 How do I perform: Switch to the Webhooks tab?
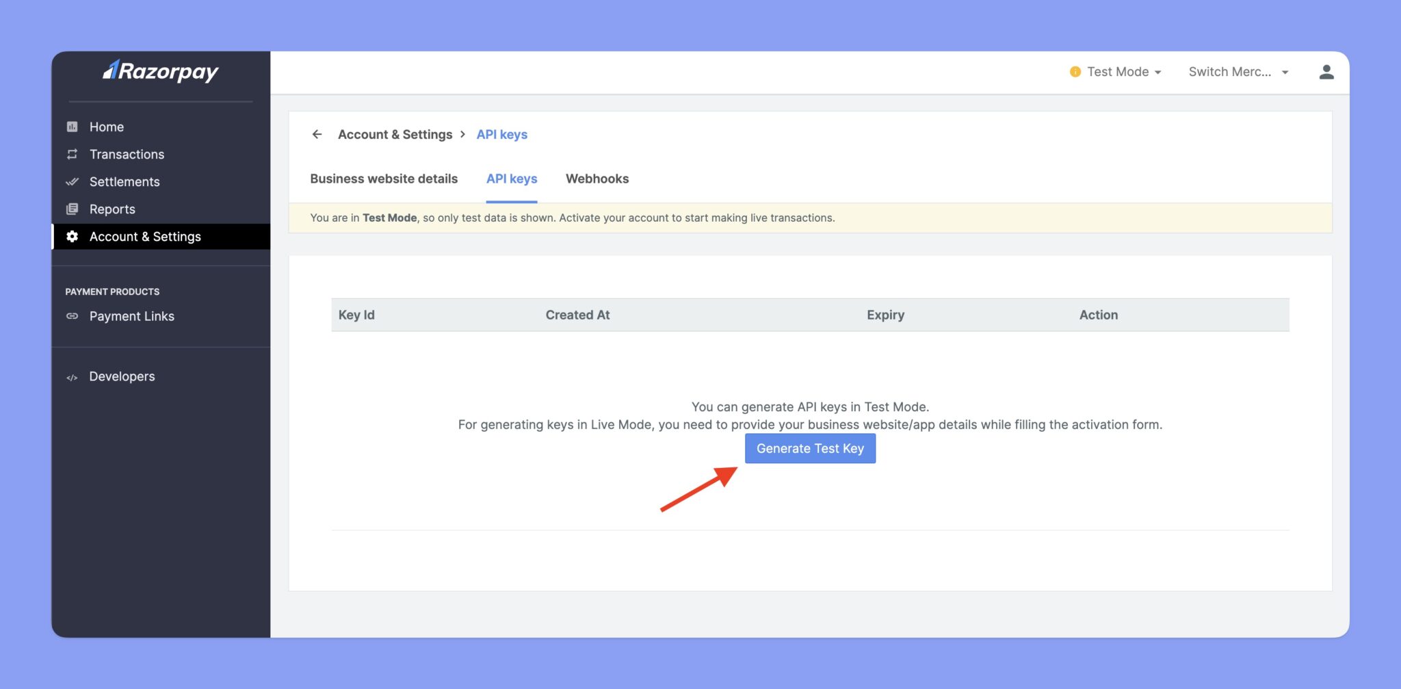click(597, 179)
